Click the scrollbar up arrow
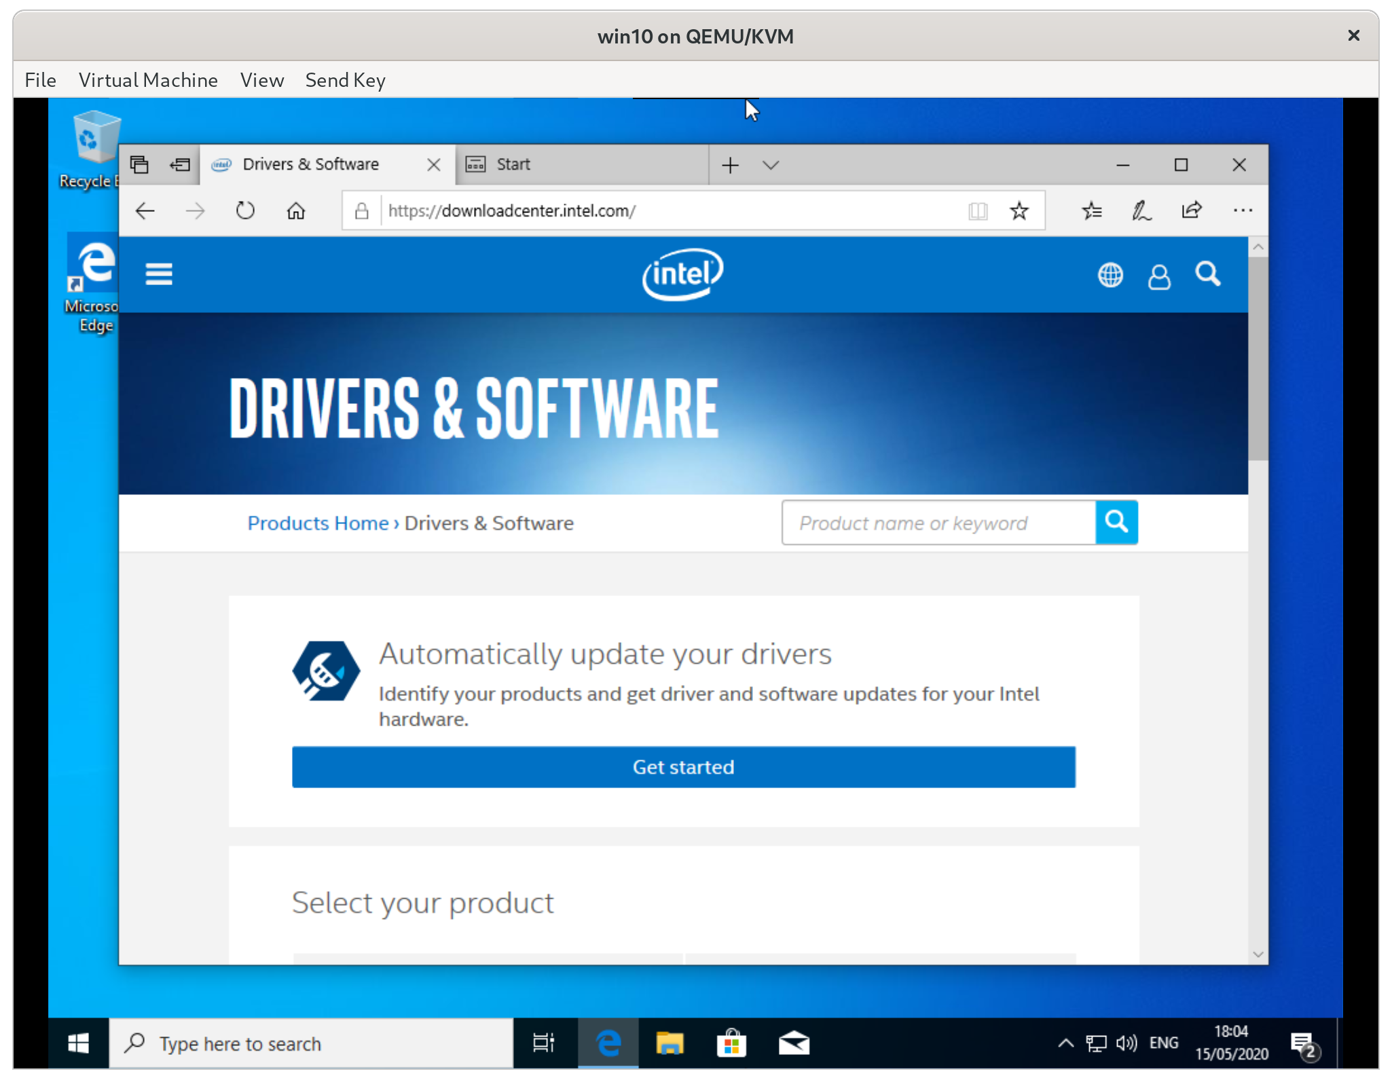This screenshot has height=1082, width=1392. click(1258, 247)
